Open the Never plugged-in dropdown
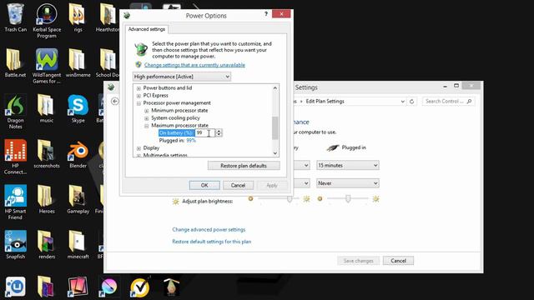 pos(347,183)
